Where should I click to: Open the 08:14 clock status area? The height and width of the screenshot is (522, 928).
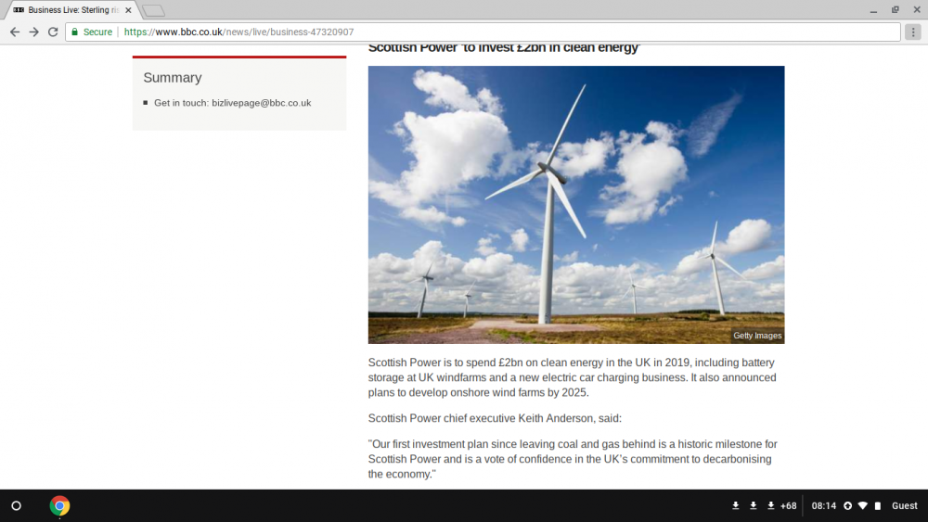pyautogui.click(x=823, y=506)
